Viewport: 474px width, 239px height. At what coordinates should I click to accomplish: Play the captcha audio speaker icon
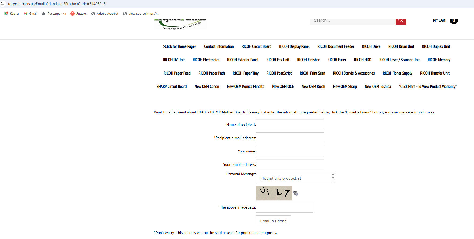(295, 193)
